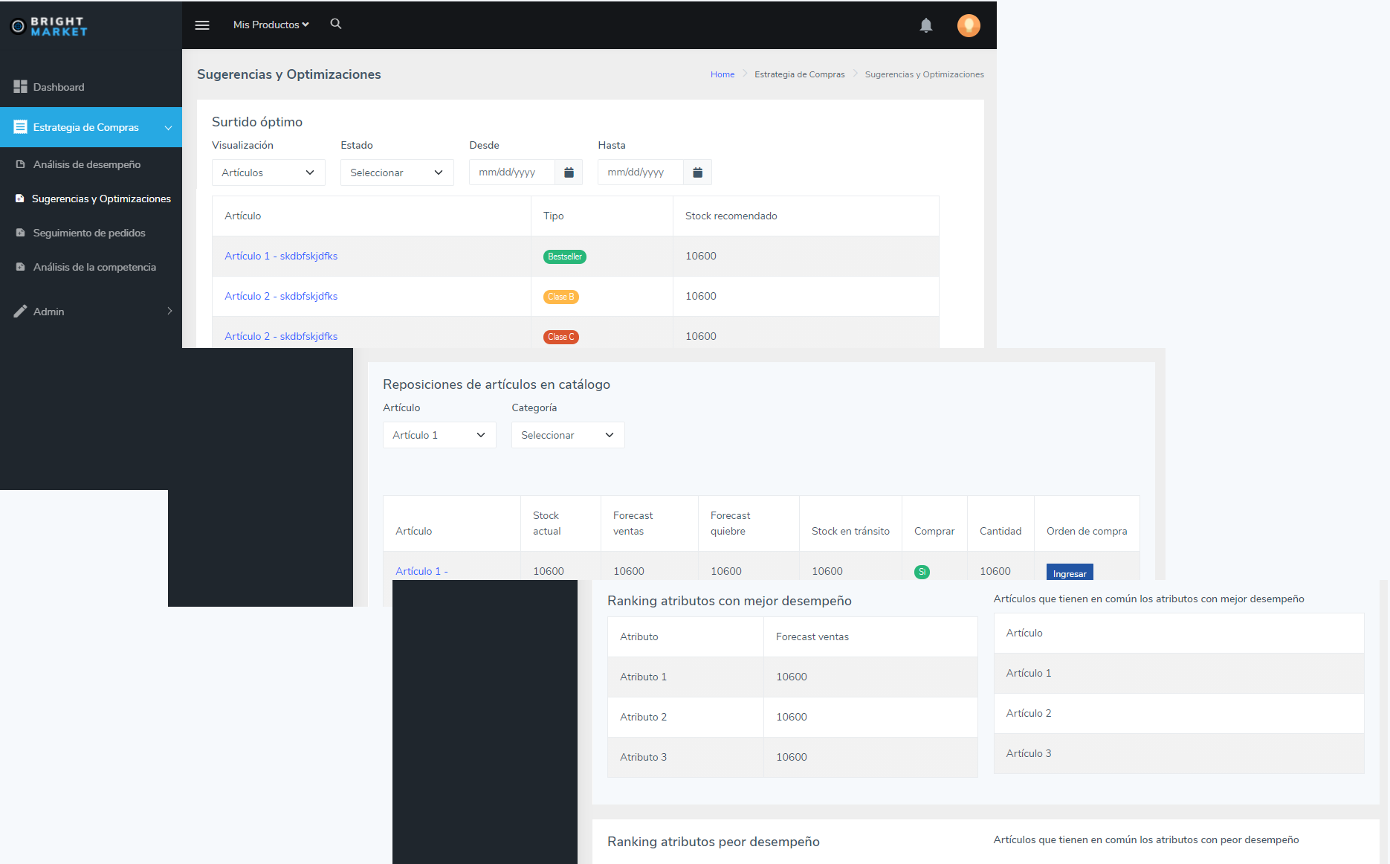This screenshot has width=1390, height=864.
Task: Click the Análisis de desempeño file icon
Action: (21, 164)
